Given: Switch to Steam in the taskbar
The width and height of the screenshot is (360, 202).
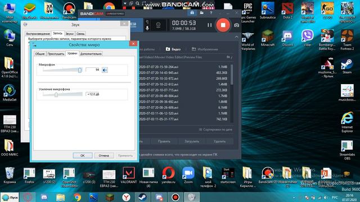Looking at the screenshot, I should (142, 197).
